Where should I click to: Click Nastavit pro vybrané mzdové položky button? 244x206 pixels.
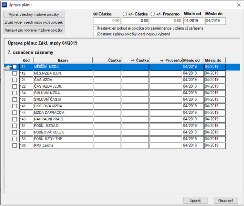pyautogui.click(x=34, y=30)
